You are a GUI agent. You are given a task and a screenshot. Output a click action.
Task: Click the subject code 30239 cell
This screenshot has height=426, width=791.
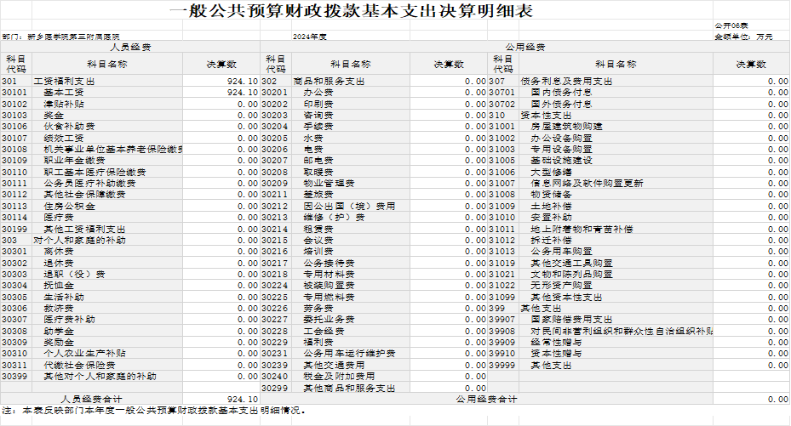point(274,365)
